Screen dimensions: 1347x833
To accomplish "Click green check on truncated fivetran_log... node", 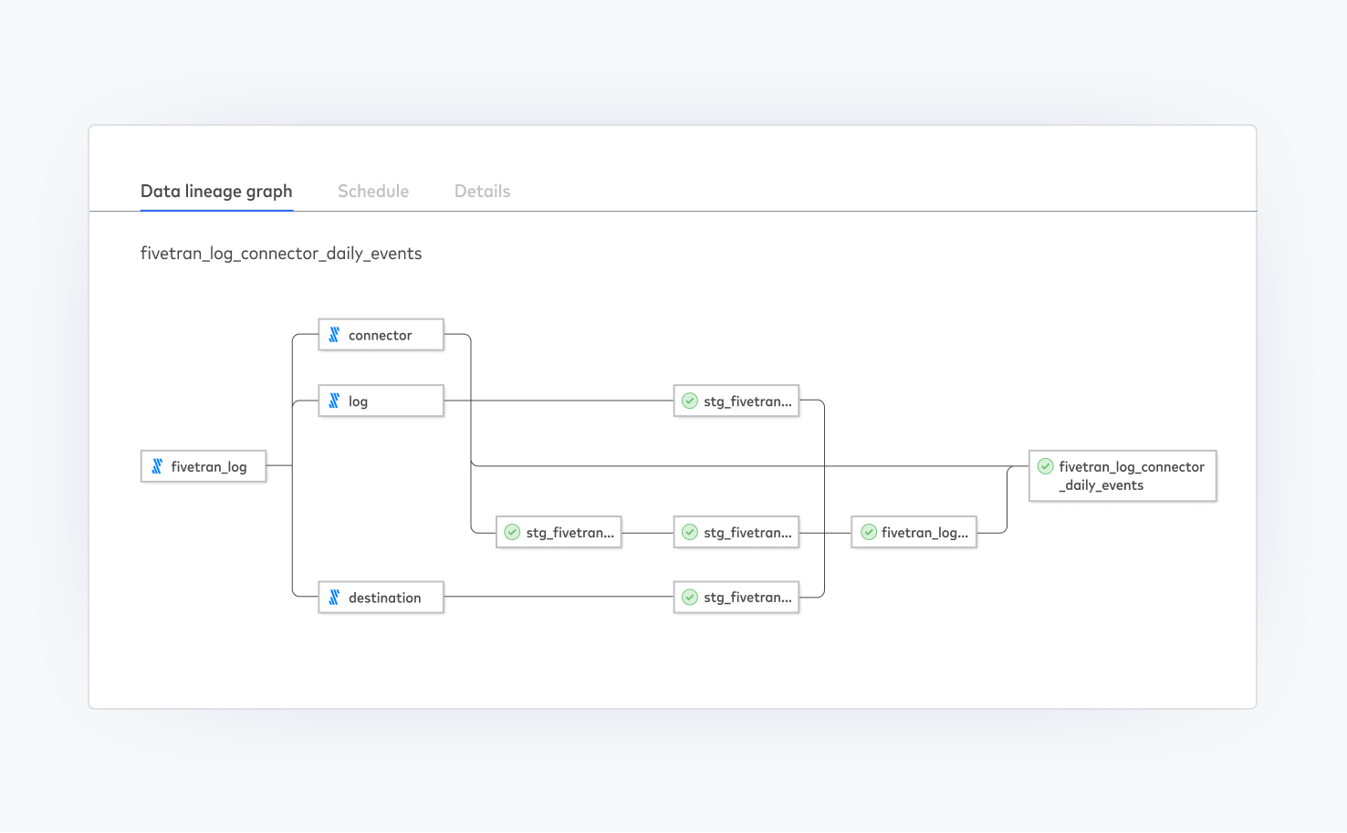I will click(868, 532).
